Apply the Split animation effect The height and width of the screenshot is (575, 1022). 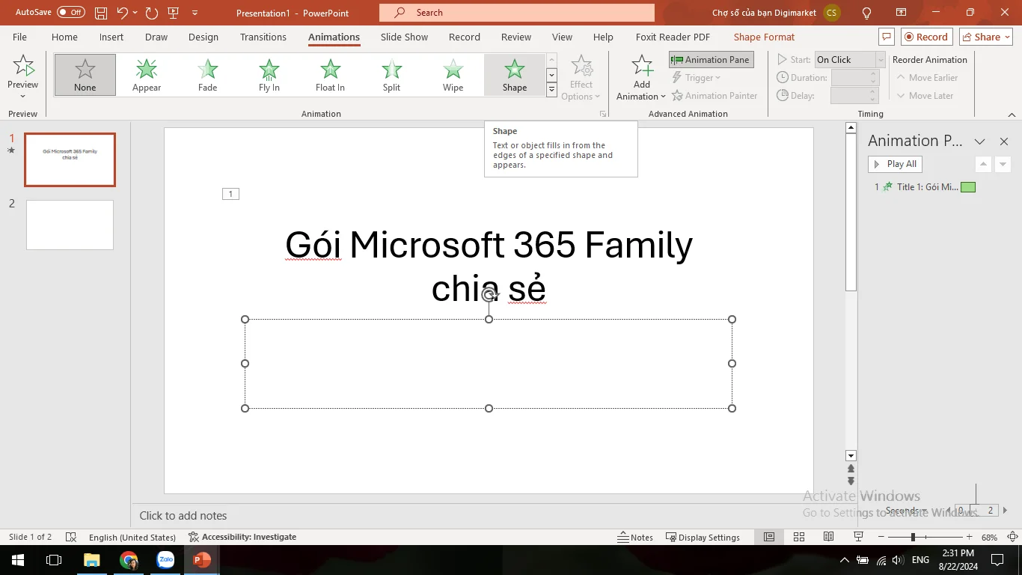click(391, 75)
